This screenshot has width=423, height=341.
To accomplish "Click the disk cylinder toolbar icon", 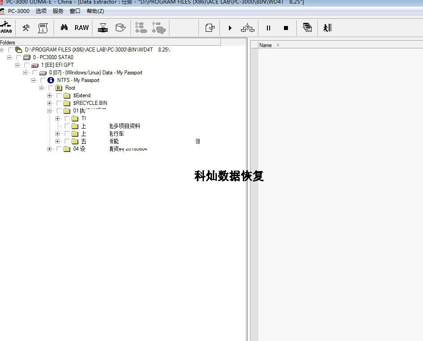I will 120,28.
